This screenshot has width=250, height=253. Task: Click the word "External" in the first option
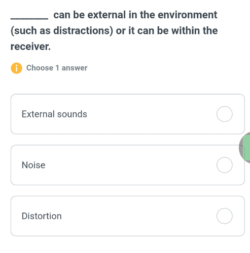38,114
